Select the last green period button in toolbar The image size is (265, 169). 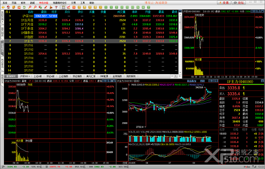(x=148, y=7)
